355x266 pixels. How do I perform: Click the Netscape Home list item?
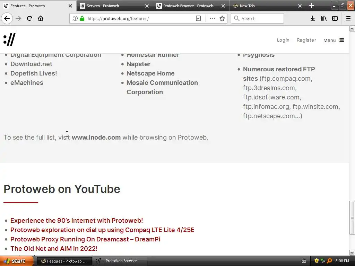(x=150, y=73)
